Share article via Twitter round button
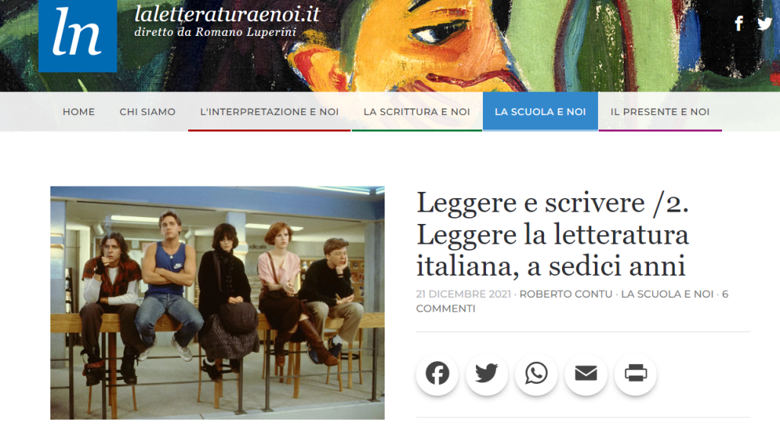The image size is (780, 441). coord(487,374)
